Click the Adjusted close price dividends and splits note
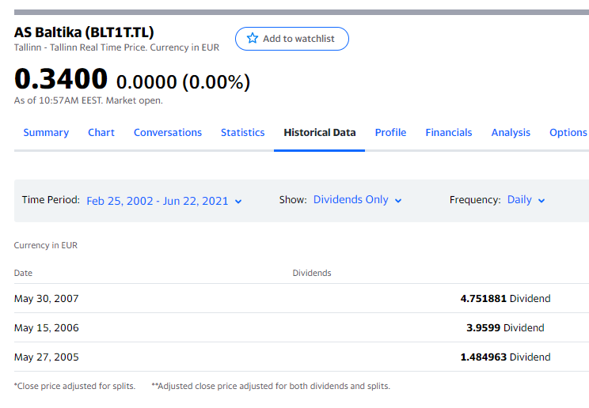Viewport: 589px width, 408px height. [271, 386]
